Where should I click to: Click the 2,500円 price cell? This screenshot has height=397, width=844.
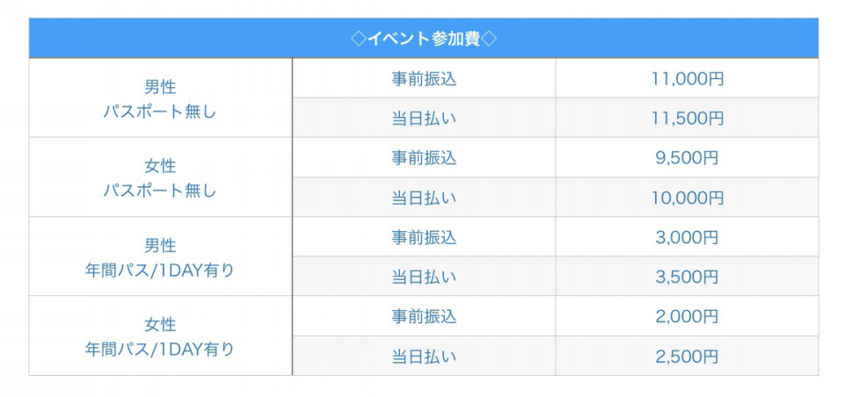coord(688,356)
